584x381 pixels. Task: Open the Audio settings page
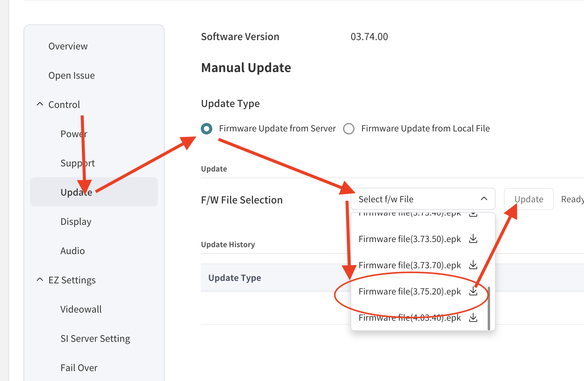72,251
